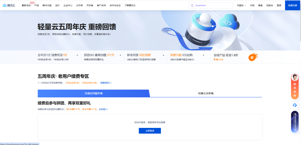Screen dimensions: 301x145
Task: Click the 轻量云五周年庆 重磅回馈 banner headline
Action: coord(77,27)
